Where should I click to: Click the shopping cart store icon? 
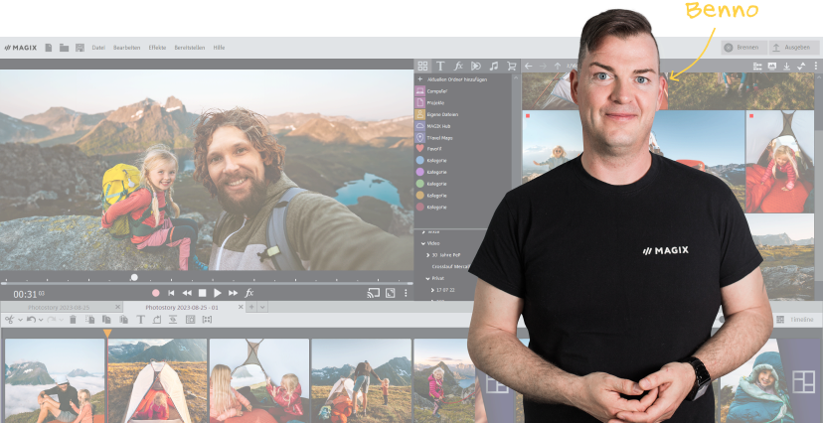tap(511, 66)
